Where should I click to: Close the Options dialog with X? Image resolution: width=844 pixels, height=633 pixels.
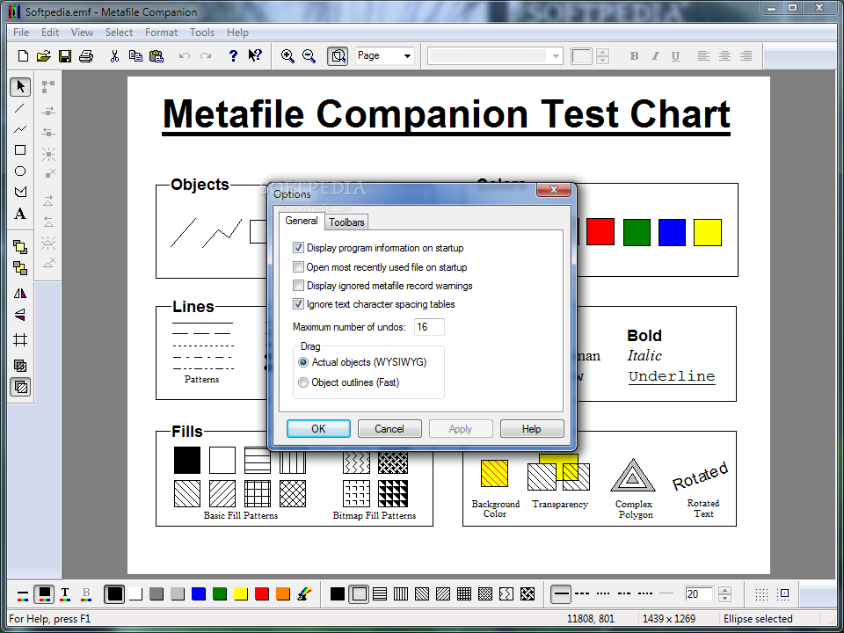[x=553, y=190]
